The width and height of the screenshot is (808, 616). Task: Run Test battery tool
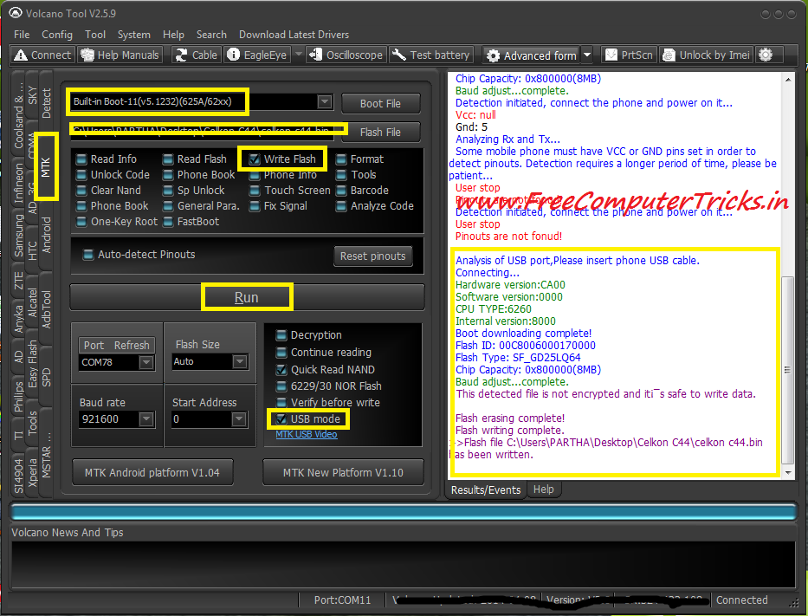pyautogui.click(x=430, y=55)
